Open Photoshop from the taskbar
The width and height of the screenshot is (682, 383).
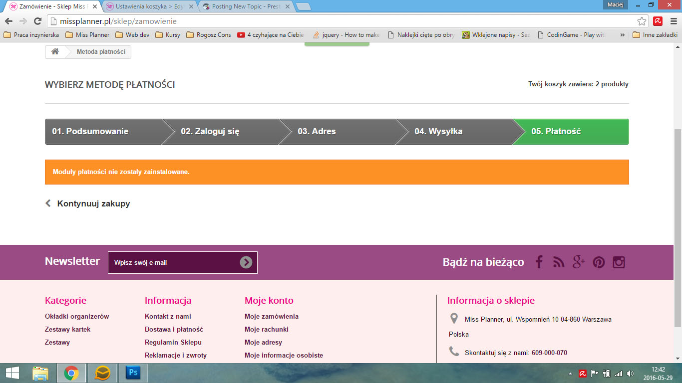tap(133, 373)
